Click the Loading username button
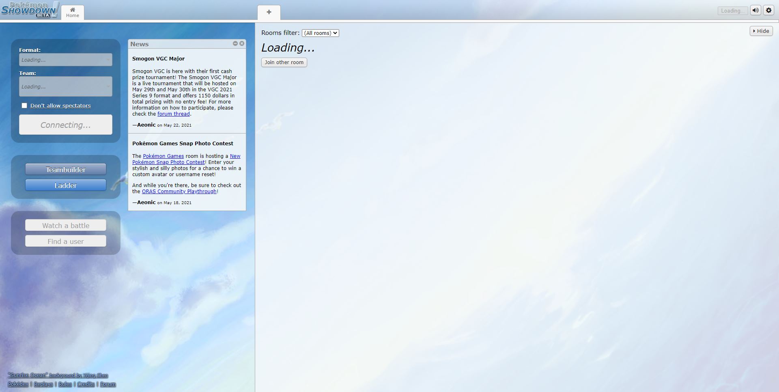 click(732, 11)
